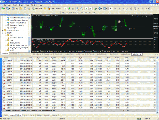Viewport: 159px width, 120px height.
Task: Toggle the Terminal window icon
Action: [25, 8]
